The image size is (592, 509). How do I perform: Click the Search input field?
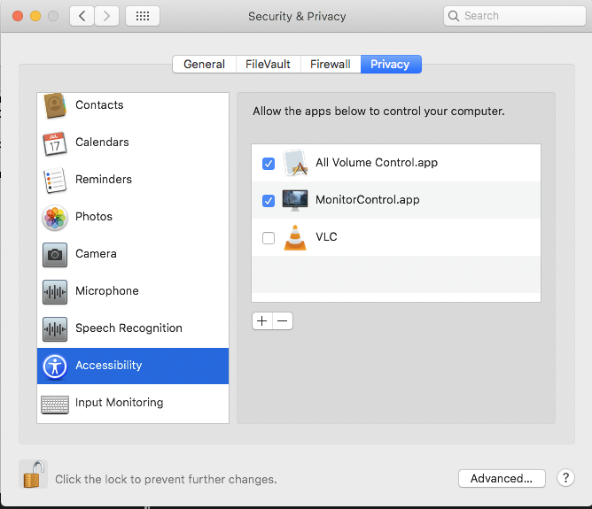515,16
